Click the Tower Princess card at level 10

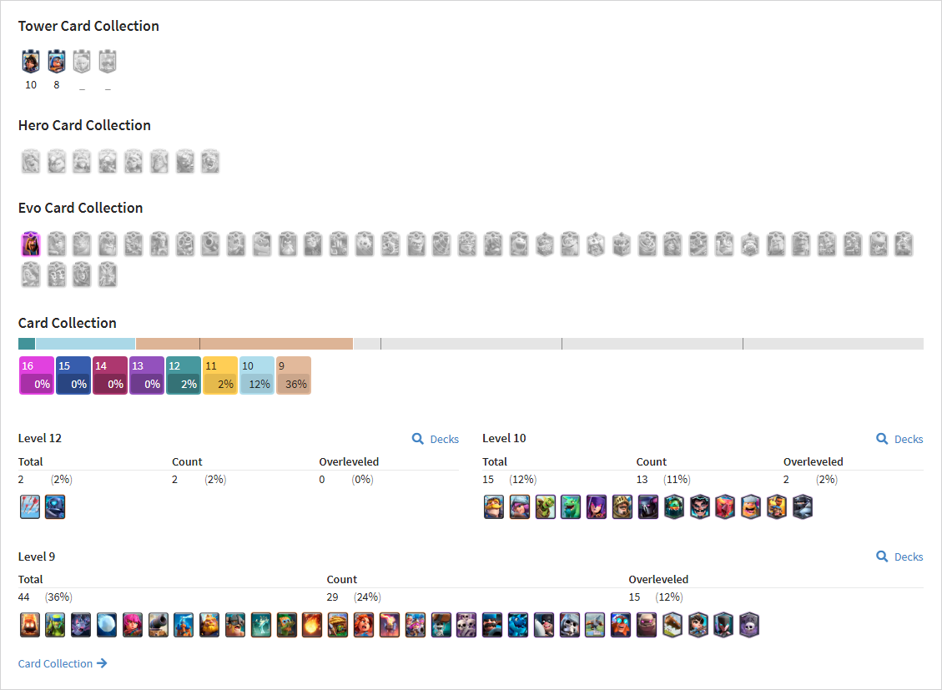tap(31, 61)
